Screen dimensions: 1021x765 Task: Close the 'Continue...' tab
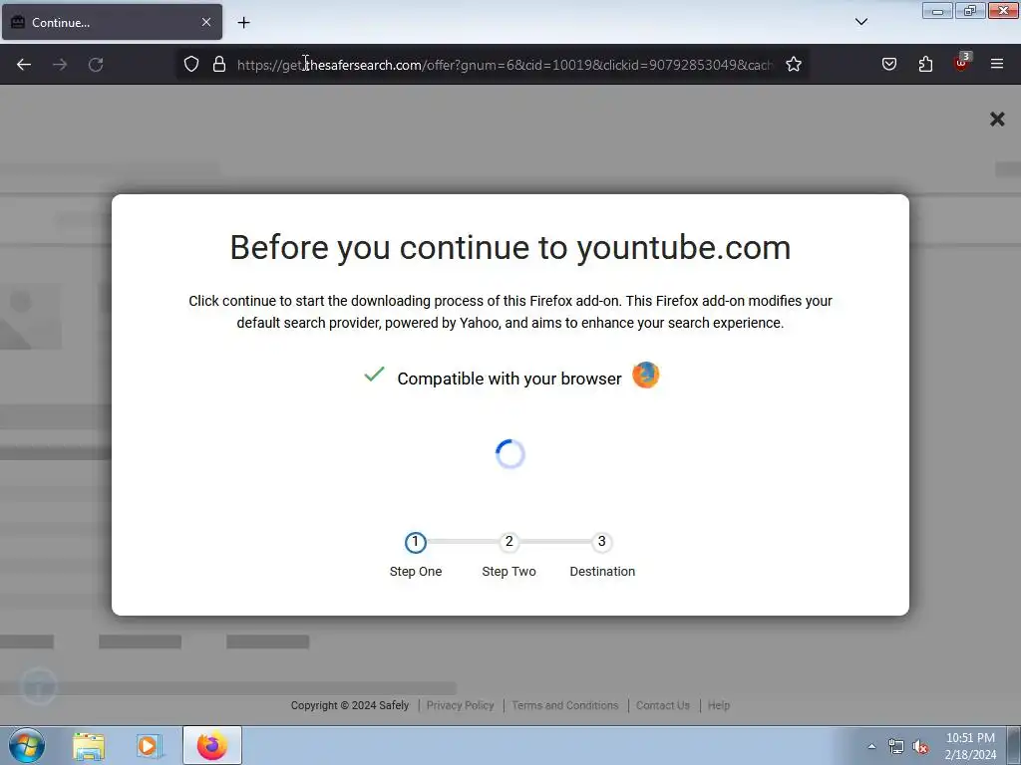[x=205, y=22]
